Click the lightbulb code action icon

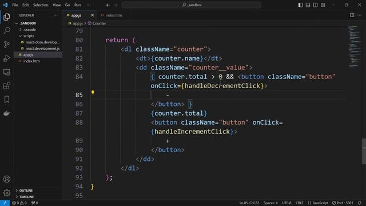[93, 93]
